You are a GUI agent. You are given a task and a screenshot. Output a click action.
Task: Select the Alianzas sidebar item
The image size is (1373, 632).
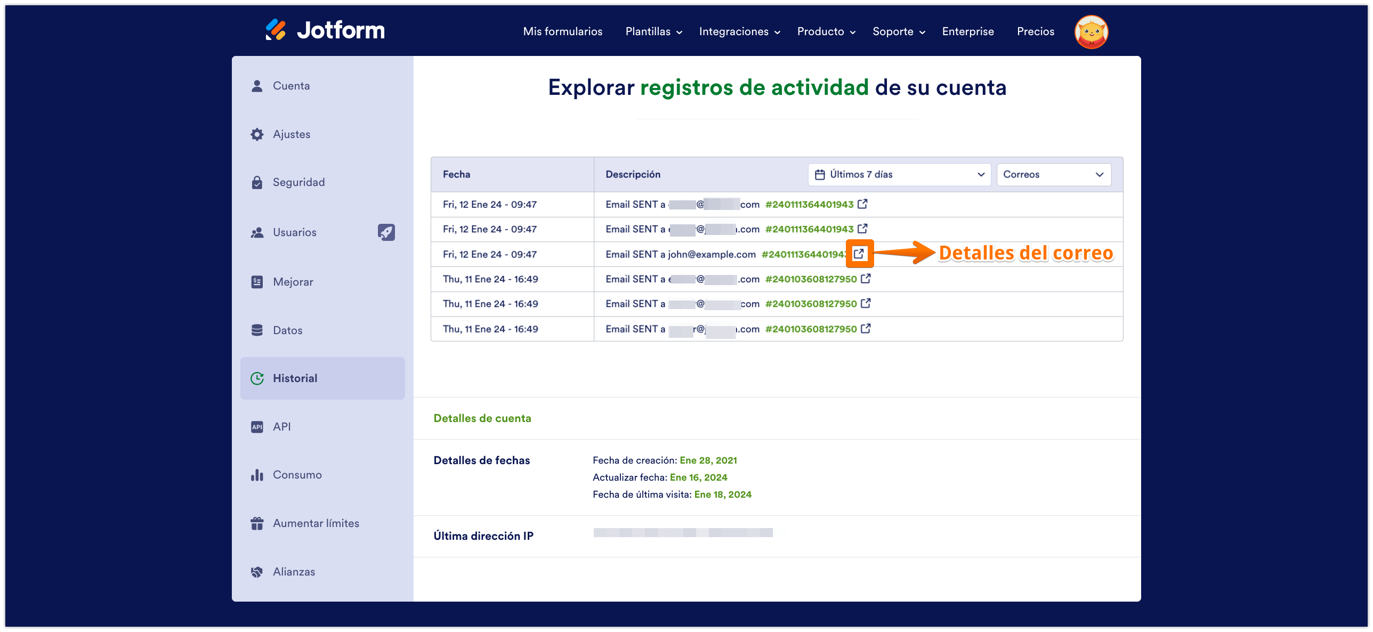294,571
